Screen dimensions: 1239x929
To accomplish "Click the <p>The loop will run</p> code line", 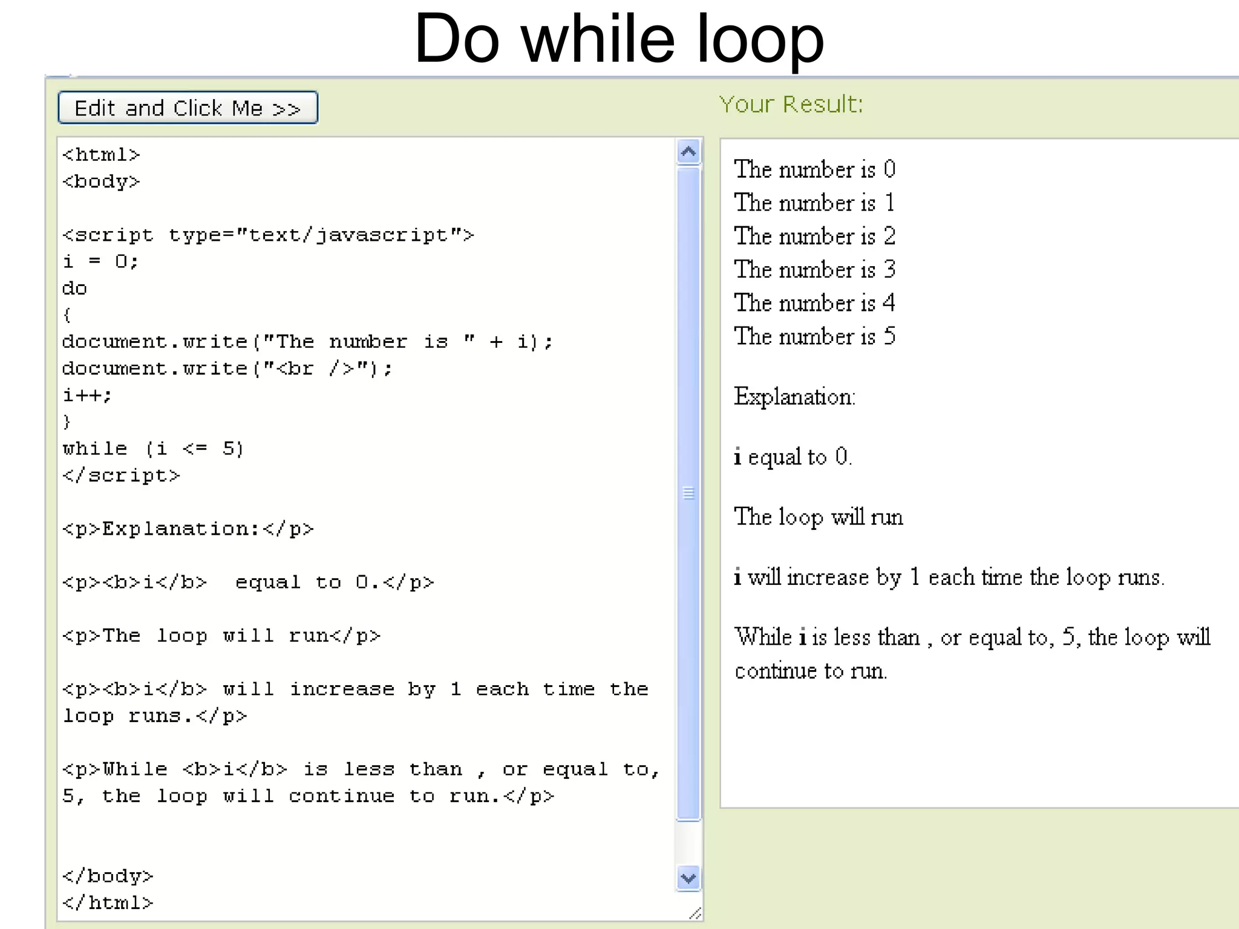I will pos(221,636).
